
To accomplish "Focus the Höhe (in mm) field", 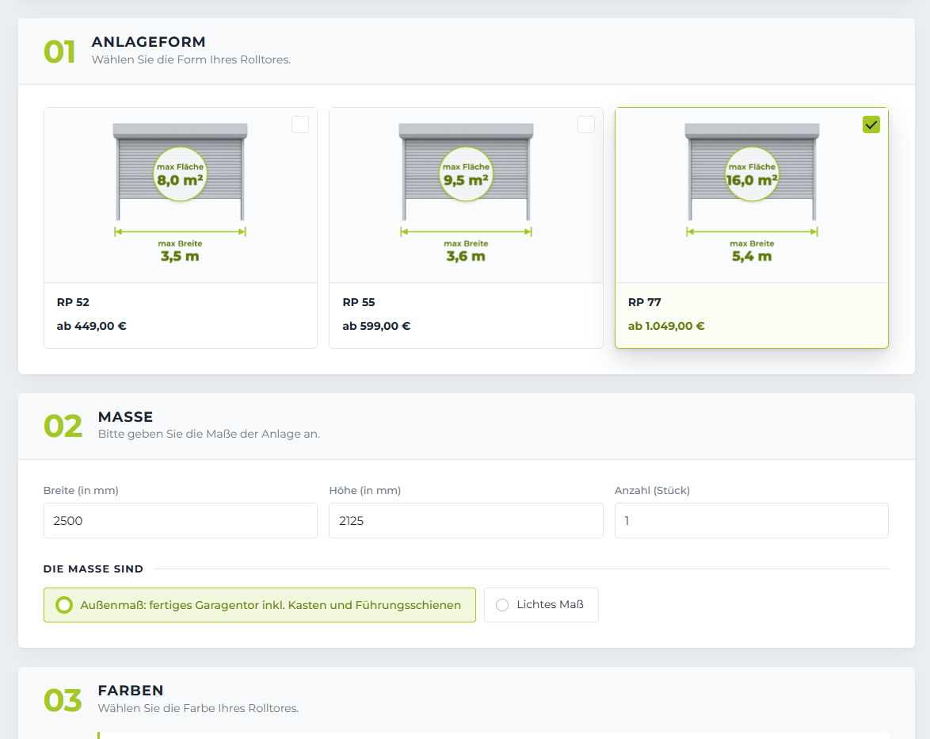I will 466,521.
